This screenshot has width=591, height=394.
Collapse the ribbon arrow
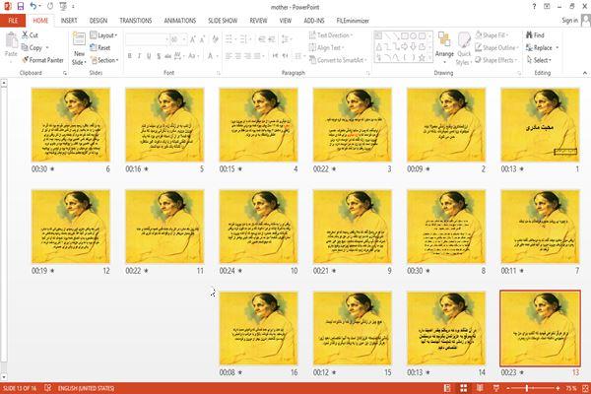(x=585, y=73)
